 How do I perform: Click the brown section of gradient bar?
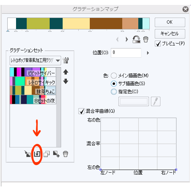(x=106, y=23)
